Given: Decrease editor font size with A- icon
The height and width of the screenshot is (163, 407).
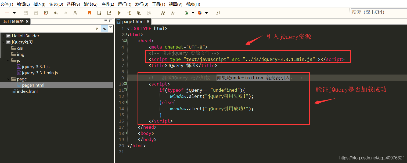Looking at the screenshot, I should [x=172, y=13].
